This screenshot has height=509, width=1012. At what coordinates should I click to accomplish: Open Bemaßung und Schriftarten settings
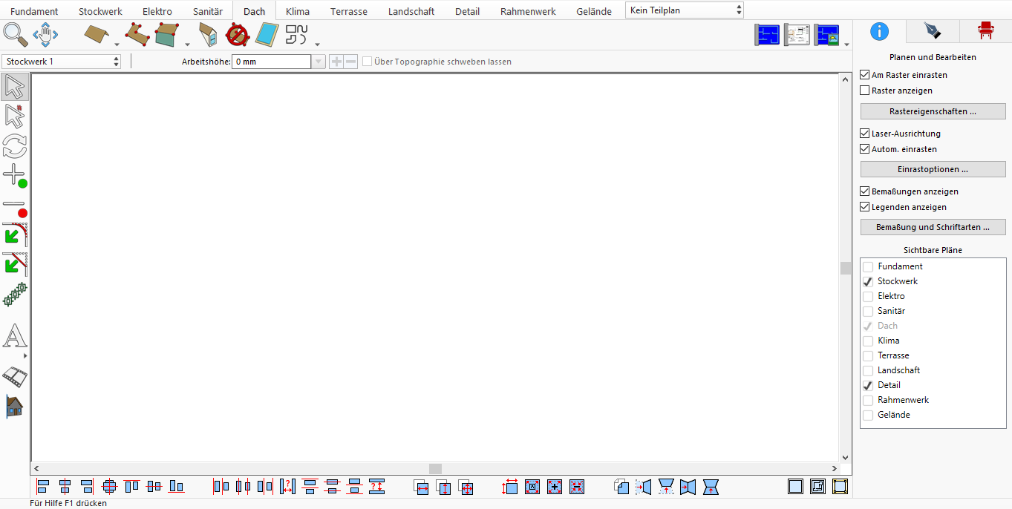[933, 227]
